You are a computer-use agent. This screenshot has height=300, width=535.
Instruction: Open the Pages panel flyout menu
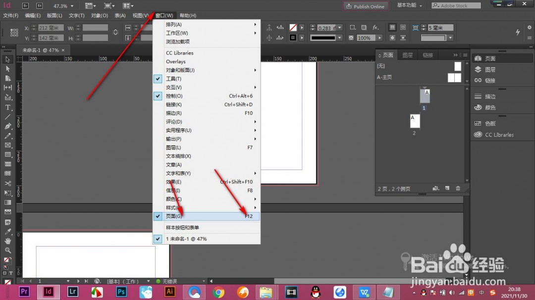[x=465, y=55]
